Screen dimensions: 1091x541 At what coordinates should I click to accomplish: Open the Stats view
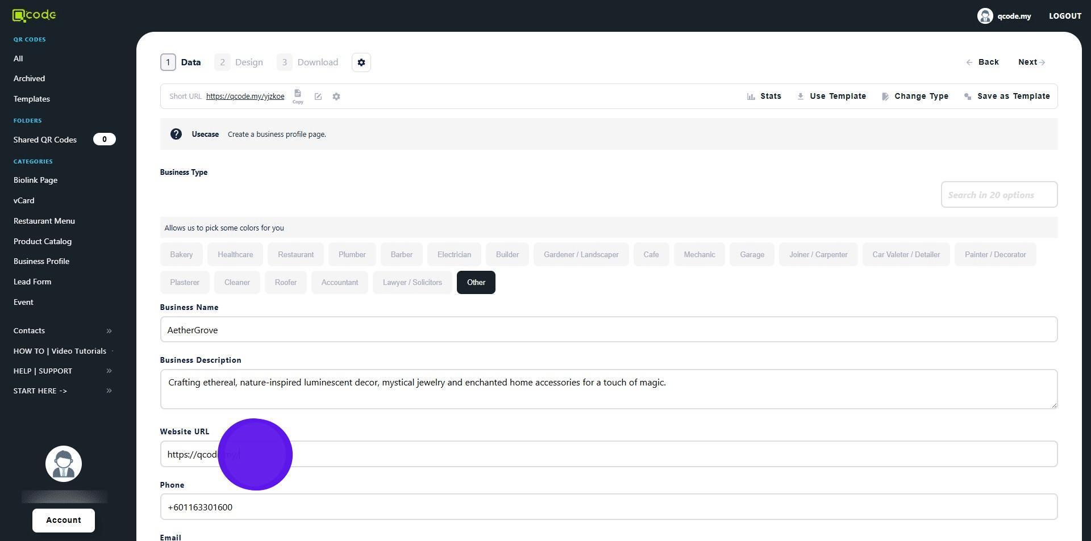(x=764, y=97)
